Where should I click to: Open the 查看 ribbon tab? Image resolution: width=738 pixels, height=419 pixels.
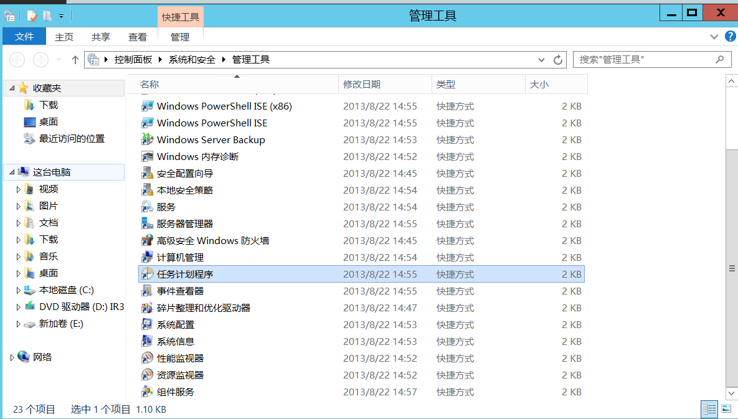click(138, 37)
